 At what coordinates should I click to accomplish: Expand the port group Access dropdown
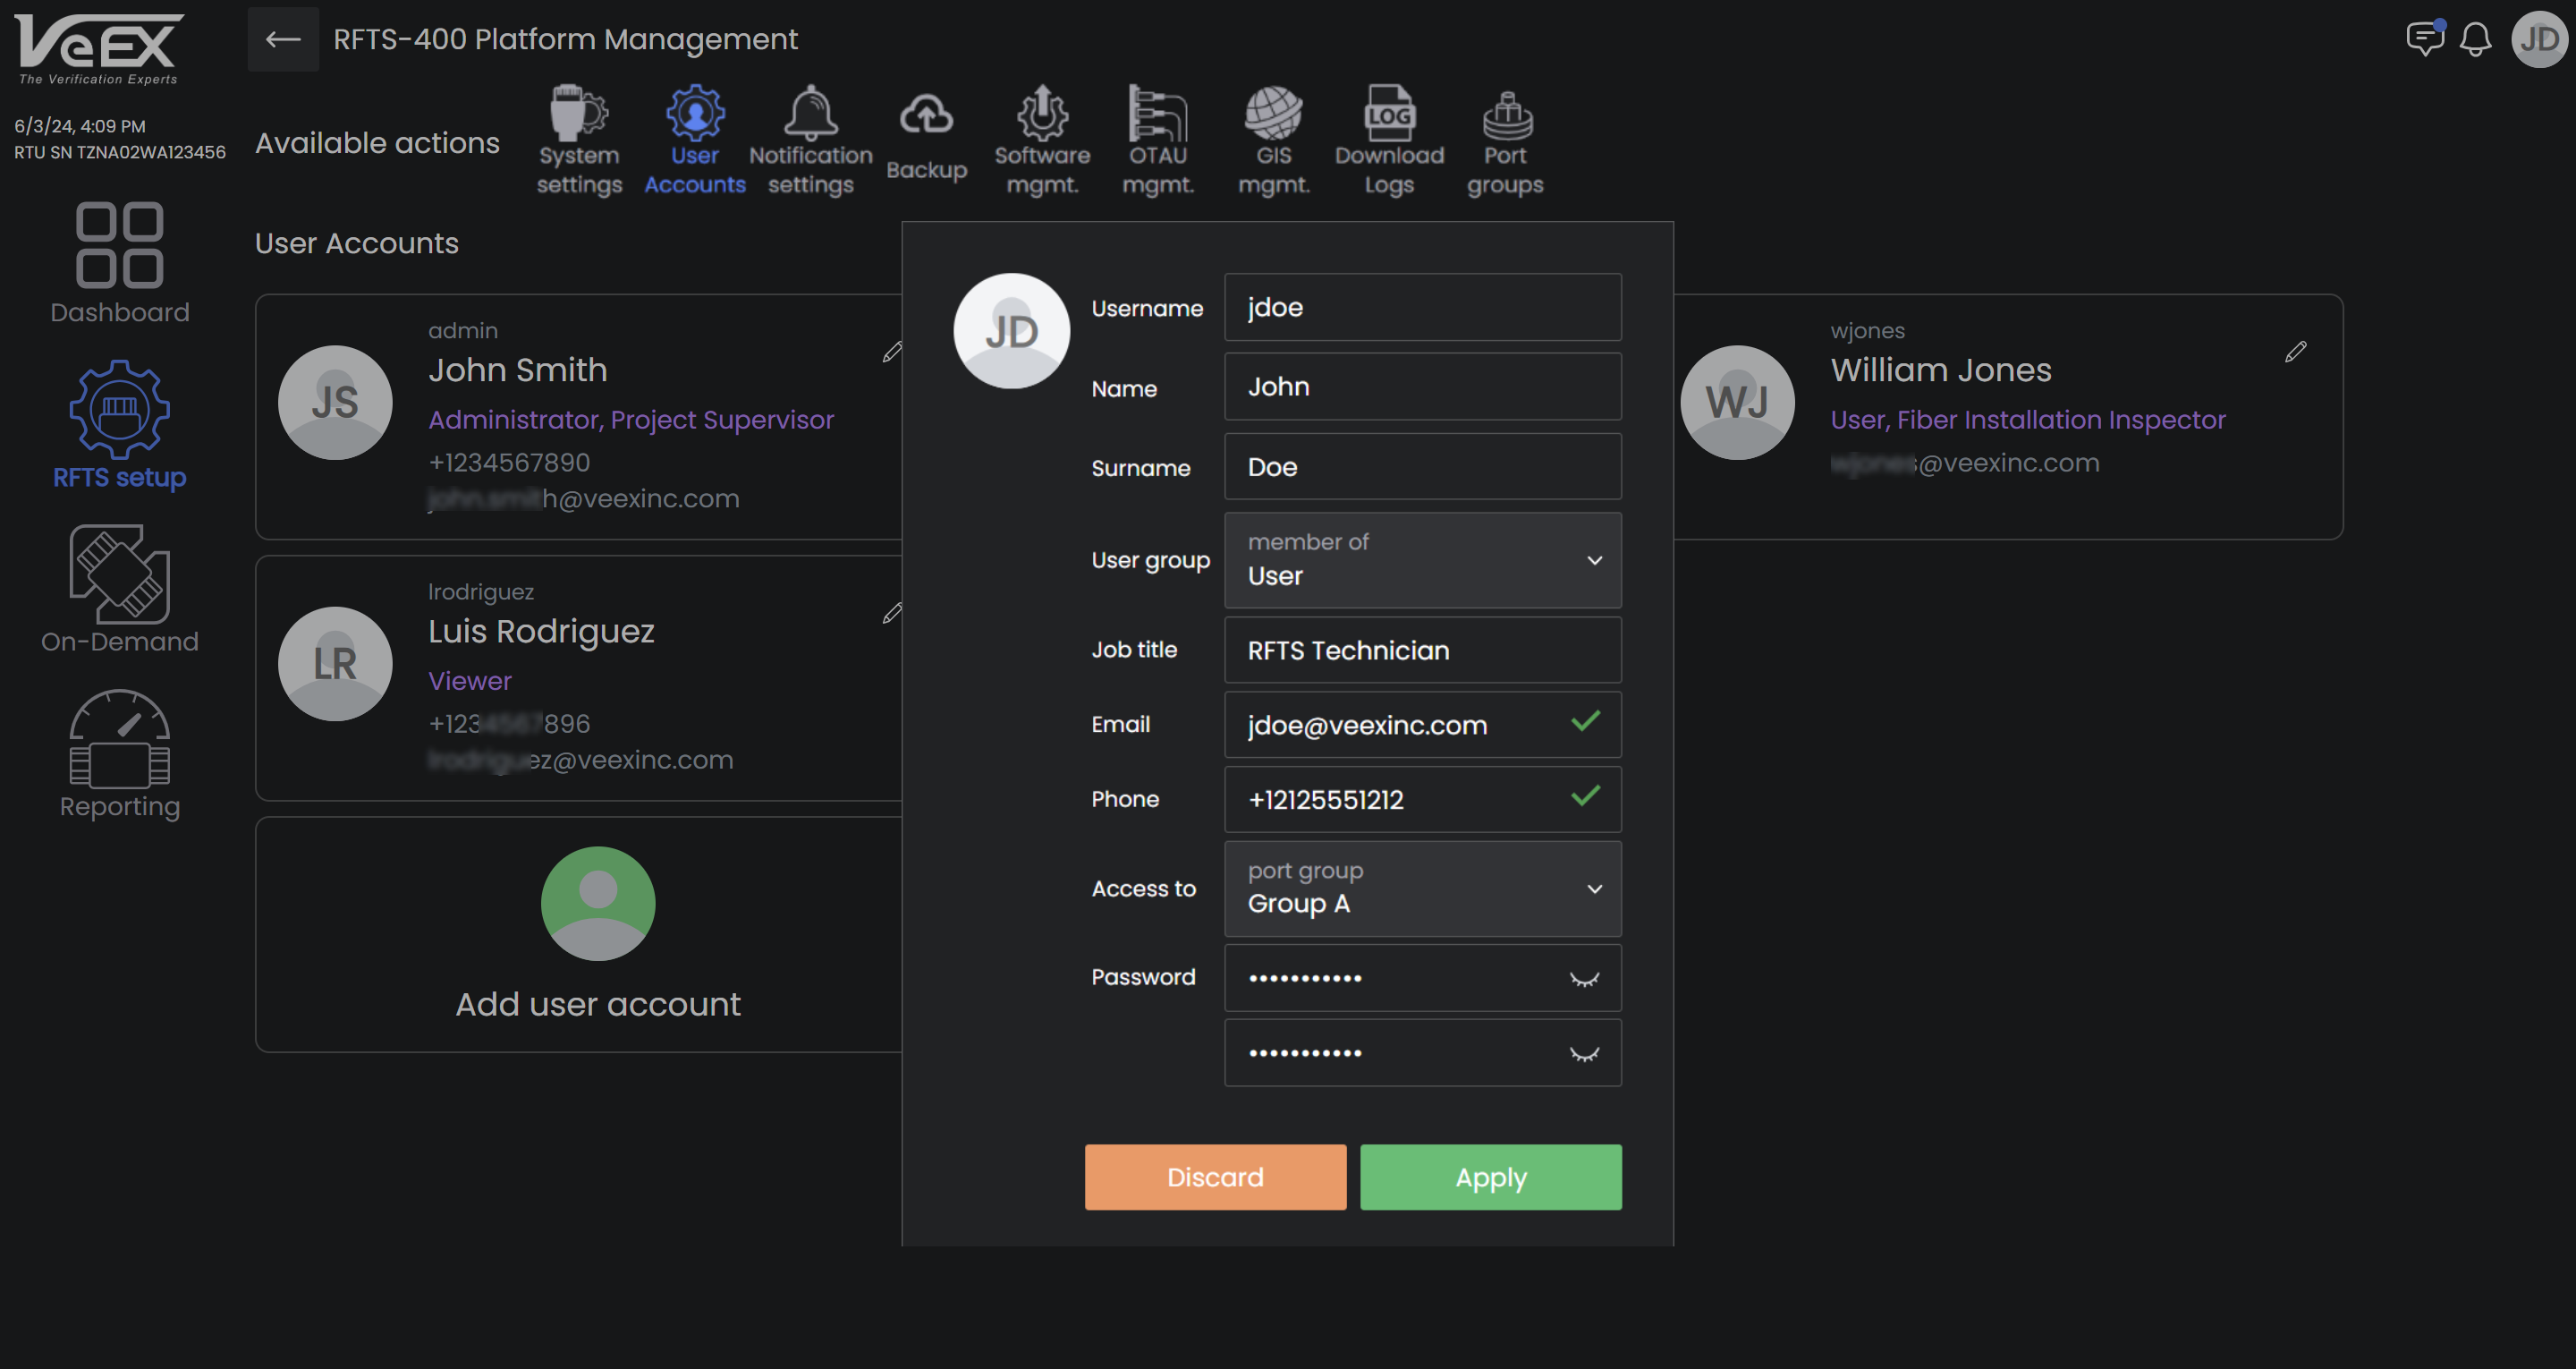click(1594, 889)
